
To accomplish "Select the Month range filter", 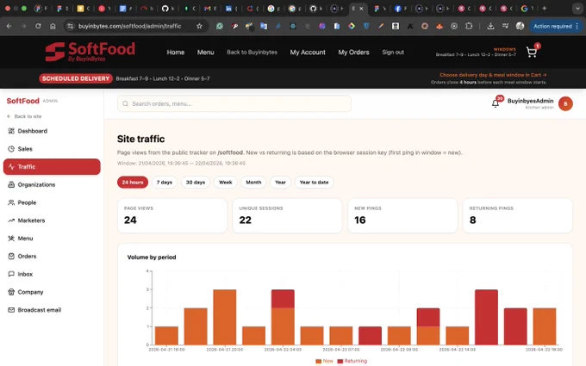I will (x=253, y=183).
